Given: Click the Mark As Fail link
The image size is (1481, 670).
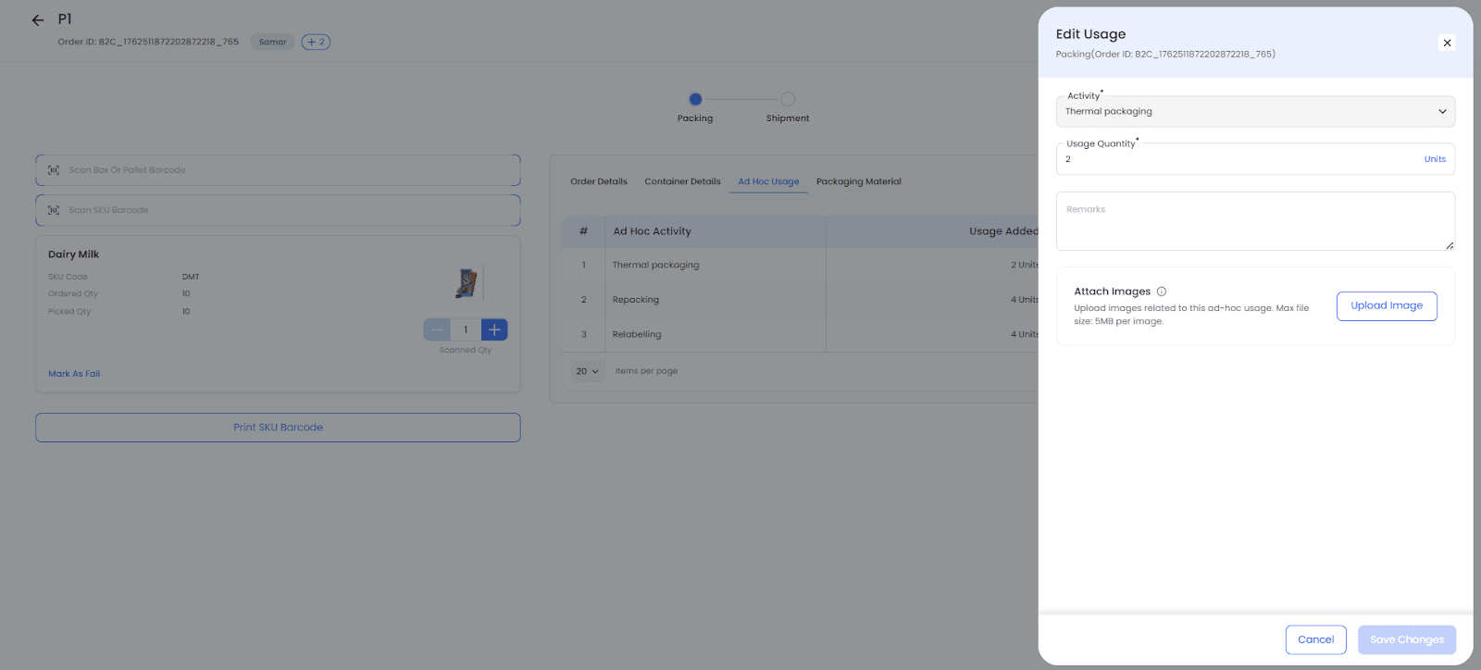Looking at the screenshot, I should 74,374.
